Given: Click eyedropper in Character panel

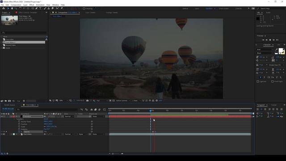Looking at the screenshot, I should click(x=276, y=50).
